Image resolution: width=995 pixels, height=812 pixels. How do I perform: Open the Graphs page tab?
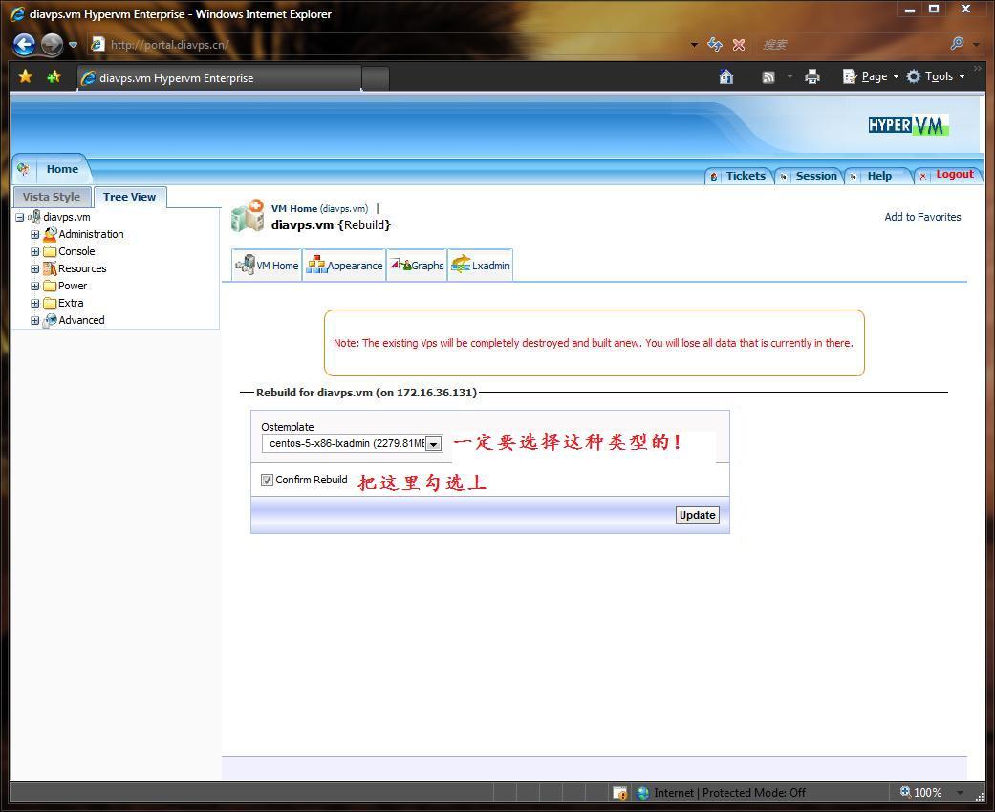417,266
